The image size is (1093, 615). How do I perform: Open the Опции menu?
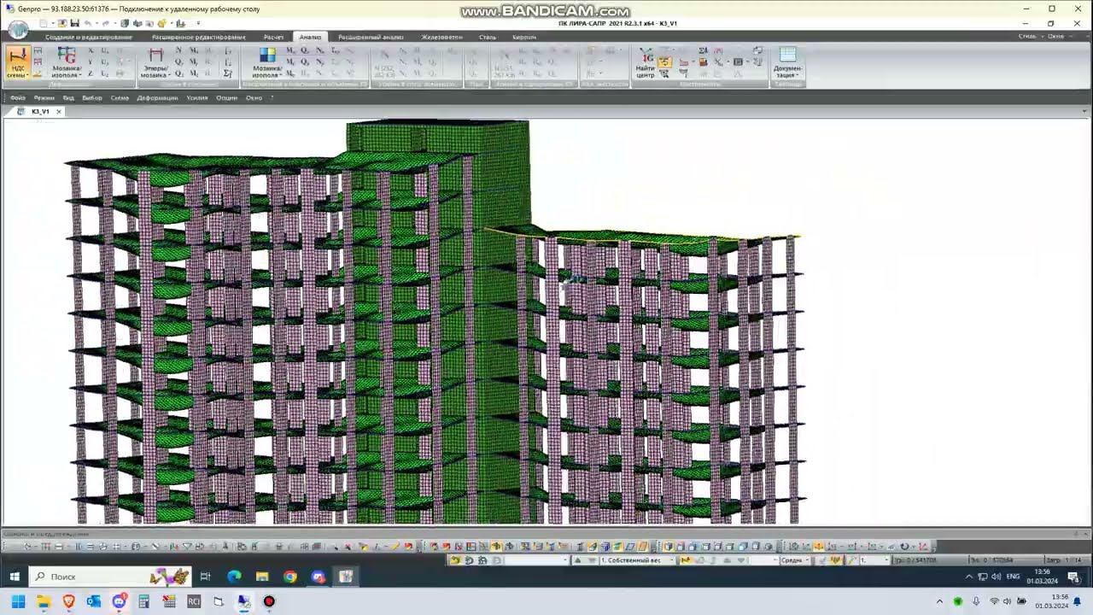click(226, 98)
